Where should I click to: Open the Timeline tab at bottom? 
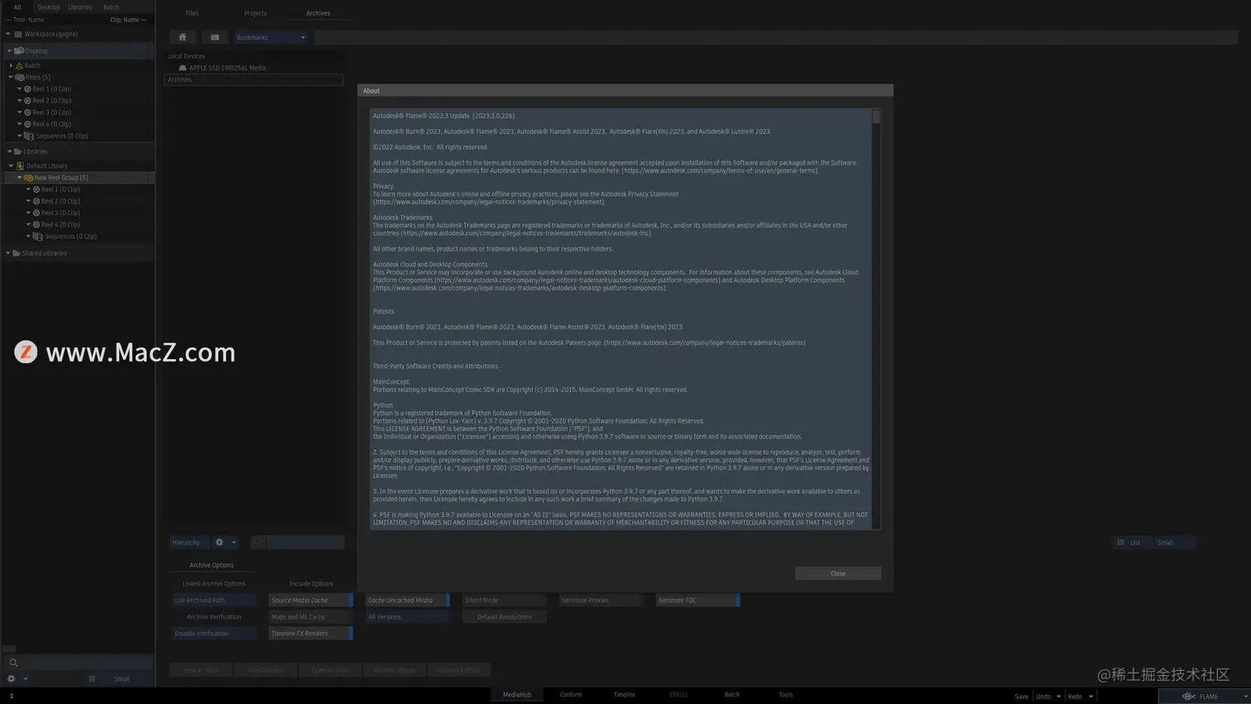pyautogui.click(x=625, y=695)
